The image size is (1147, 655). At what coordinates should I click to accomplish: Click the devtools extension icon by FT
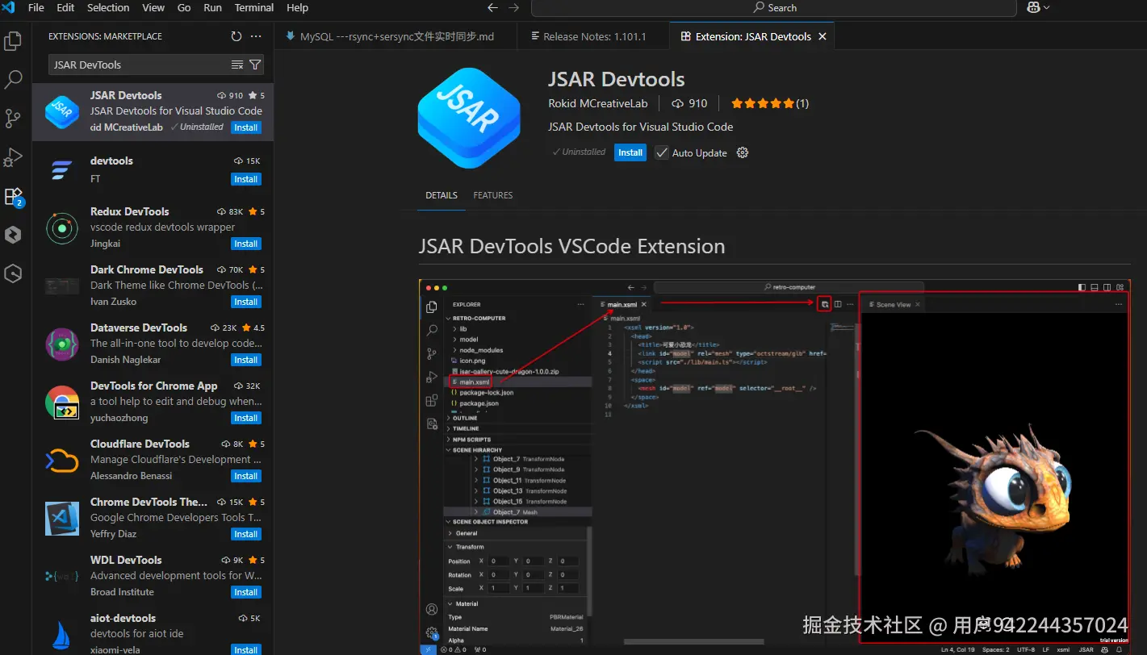tap(61, 169)
